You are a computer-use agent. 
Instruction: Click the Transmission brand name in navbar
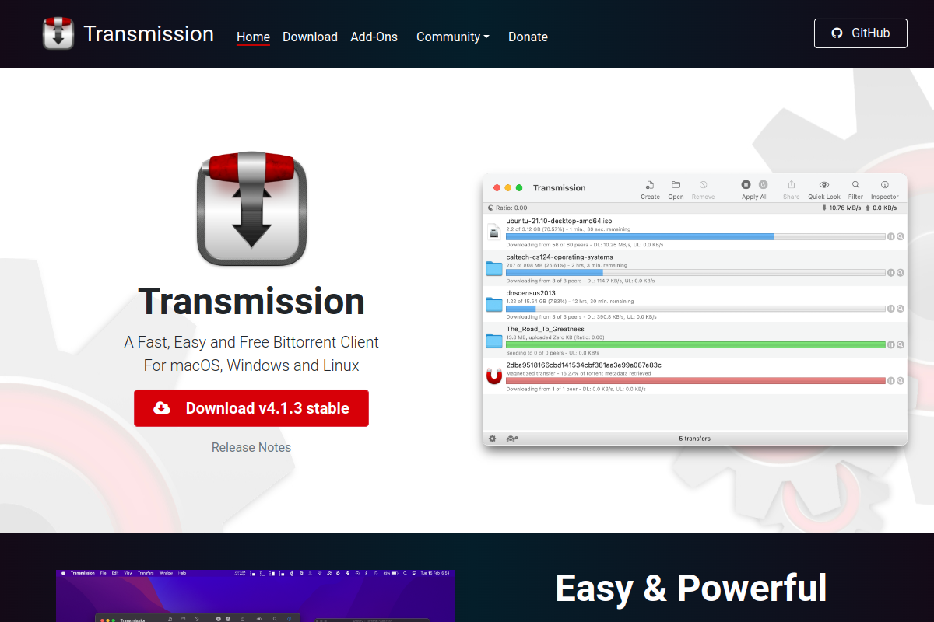149,34
